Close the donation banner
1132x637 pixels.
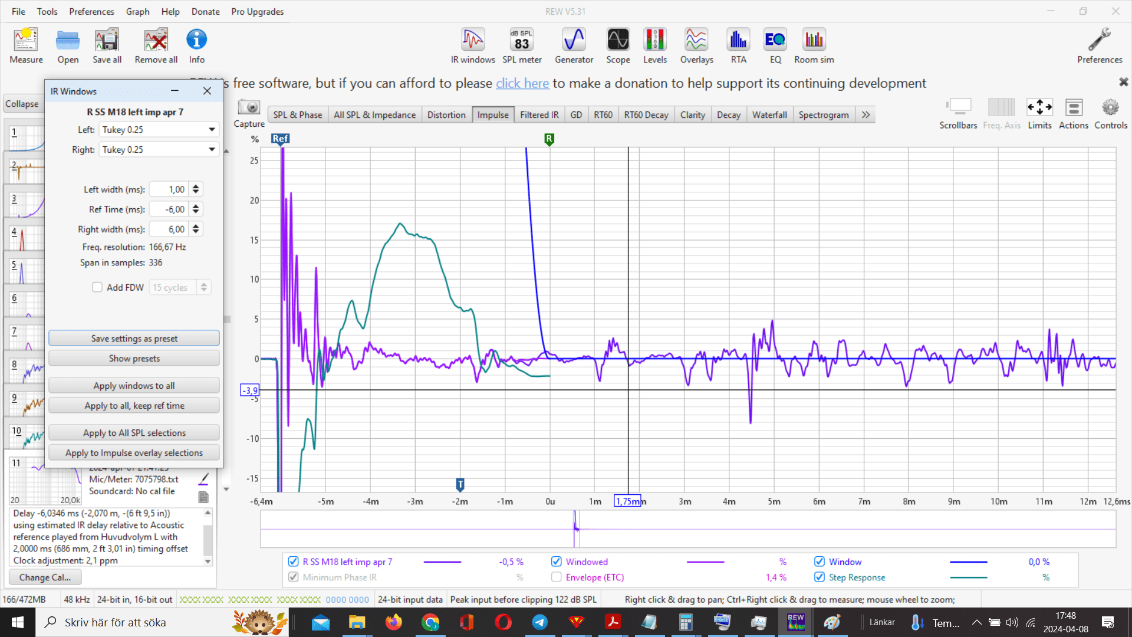1124,82
